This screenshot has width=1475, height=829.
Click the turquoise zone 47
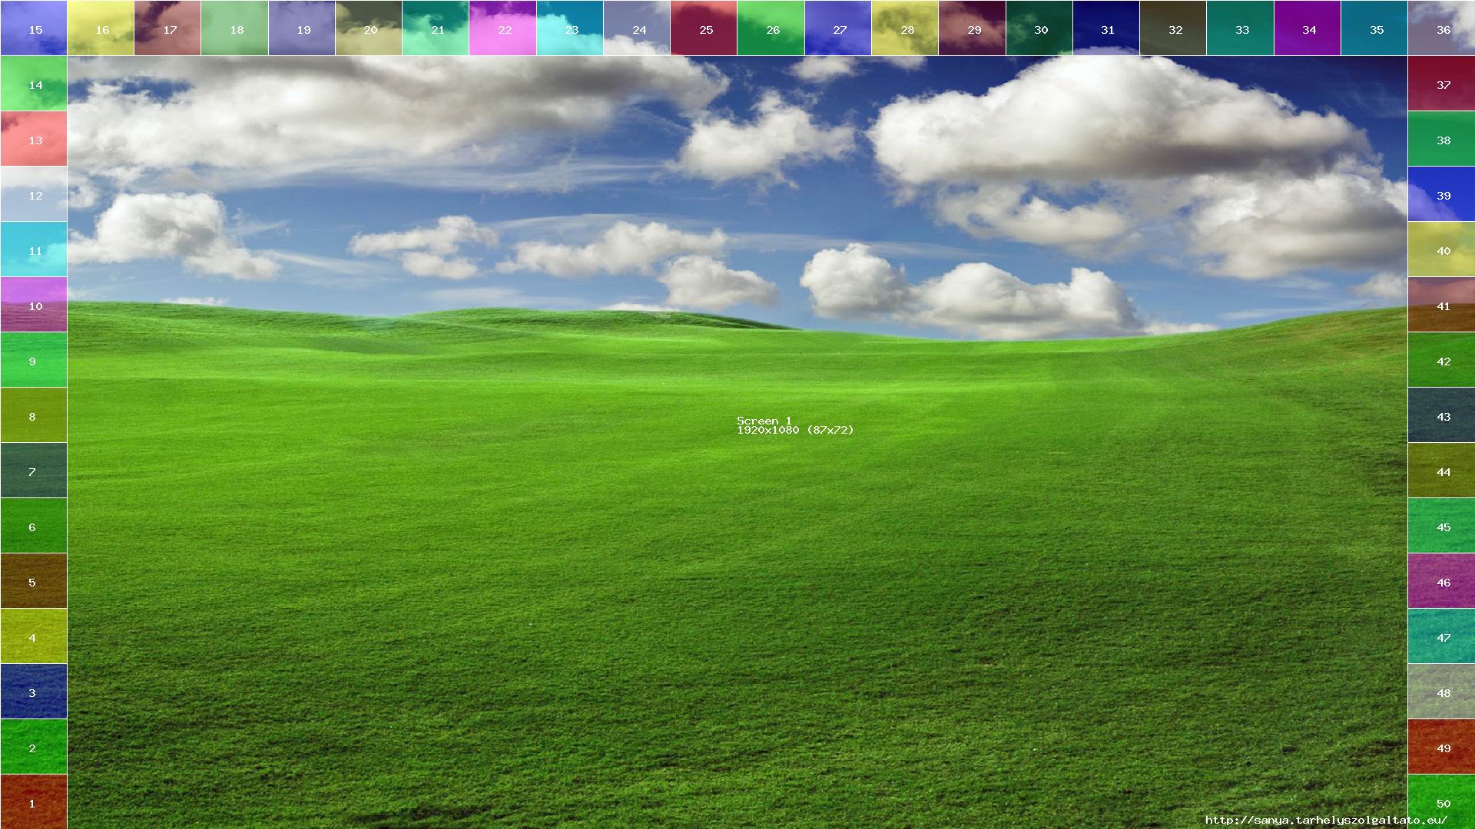(1441, 636)
